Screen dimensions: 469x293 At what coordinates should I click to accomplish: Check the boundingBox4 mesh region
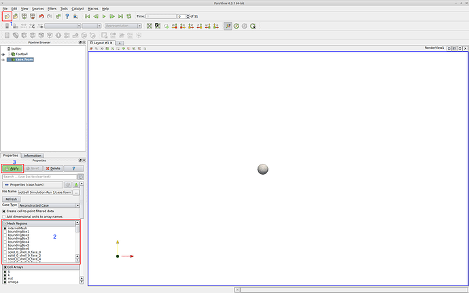5,242
